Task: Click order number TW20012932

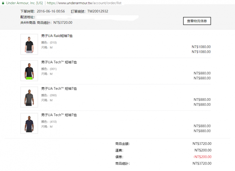Action: point(98,11)
